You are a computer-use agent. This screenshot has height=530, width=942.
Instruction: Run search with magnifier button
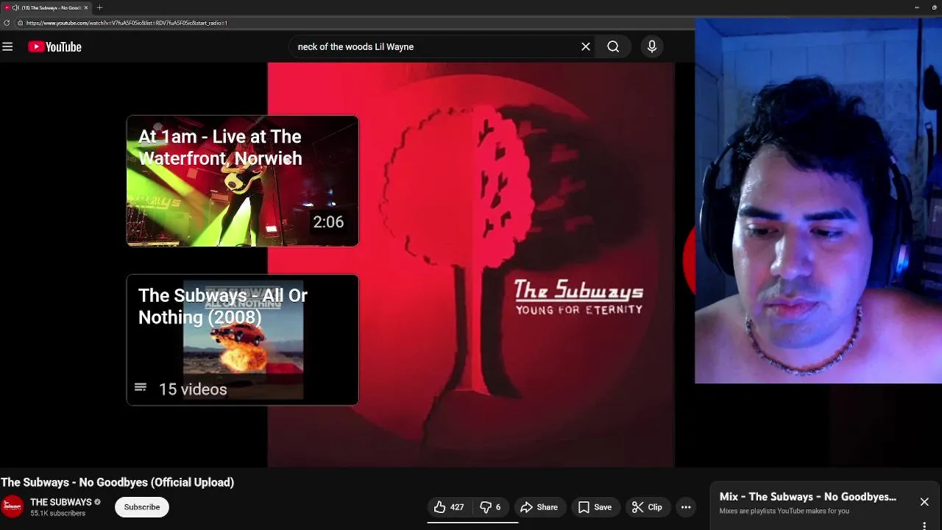[x=613, y=46]
